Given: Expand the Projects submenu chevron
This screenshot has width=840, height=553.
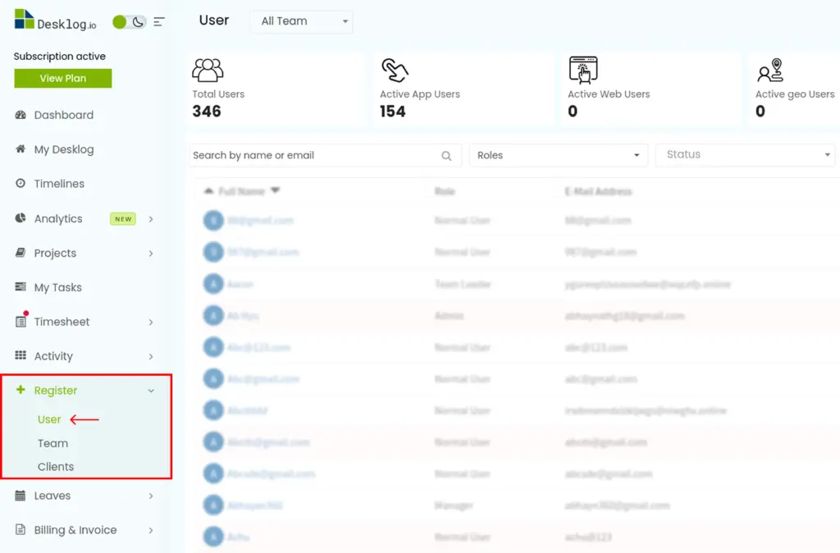Looking at the screenshot, I should click(151, 254).
